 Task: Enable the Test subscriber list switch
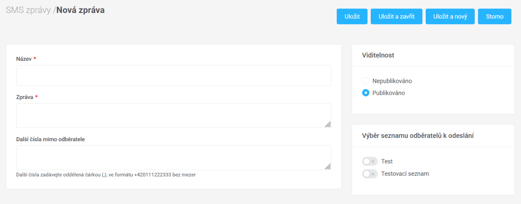click(x=370, y=161)
